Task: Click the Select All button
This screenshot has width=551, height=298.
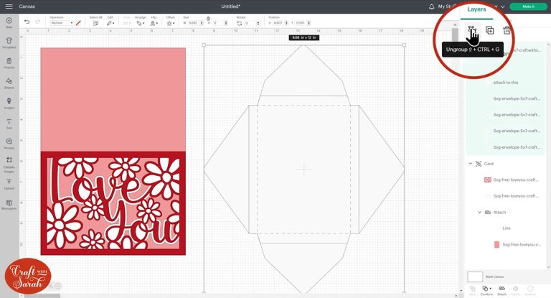Action: click(x=95, y=23)
